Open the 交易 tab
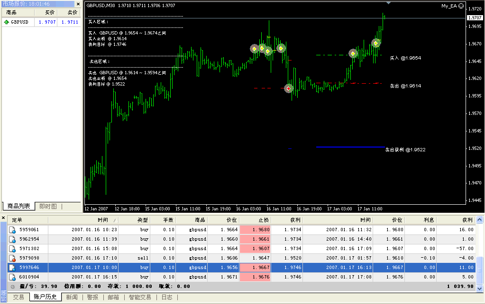Screen dimensions: 485x304 click(x=18, y=297)
